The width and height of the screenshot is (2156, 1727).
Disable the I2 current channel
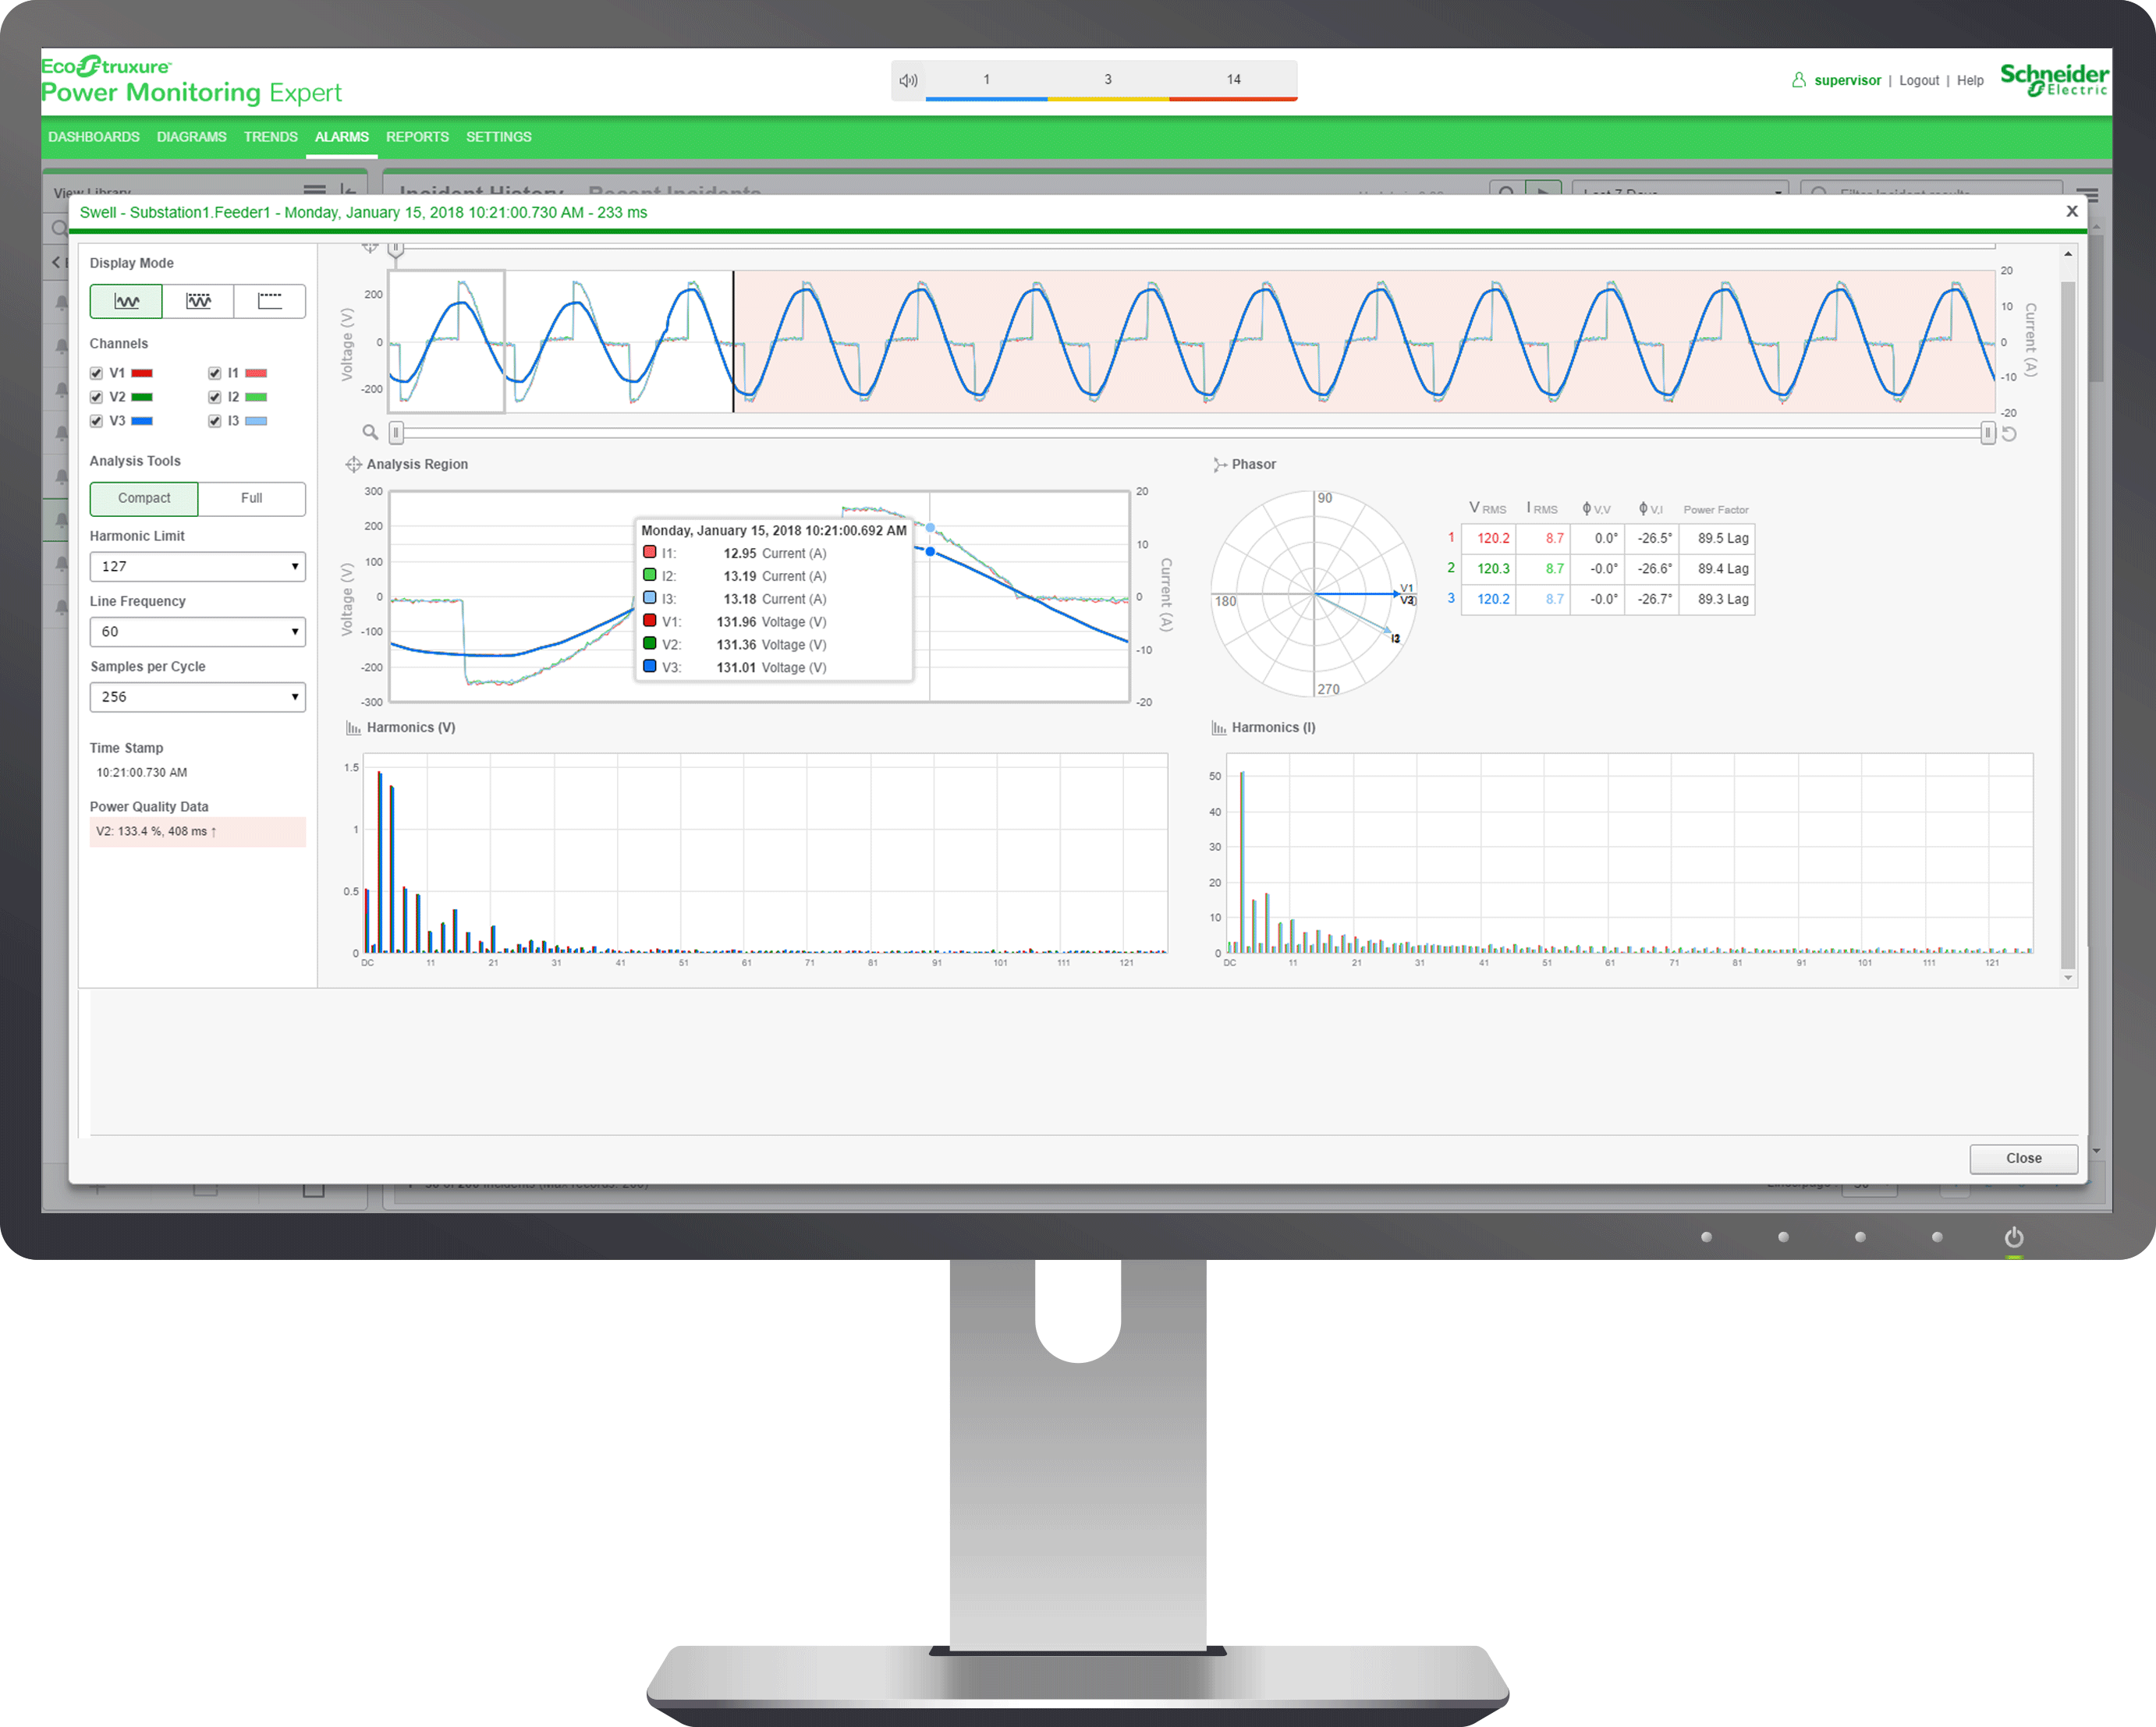pyautogui.click(x=215, y=397)
